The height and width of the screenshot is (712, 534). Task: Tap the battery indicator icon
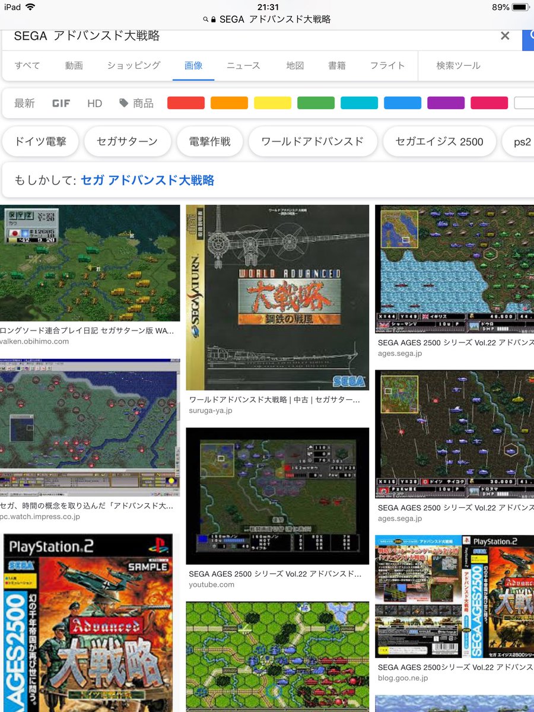pyautogui.click(x=520, y=7)
